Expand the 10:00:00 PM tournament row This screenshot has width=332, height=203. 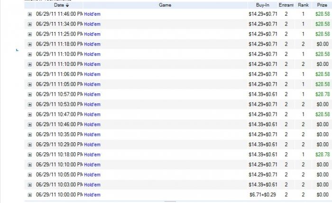(x=30, y=195)
